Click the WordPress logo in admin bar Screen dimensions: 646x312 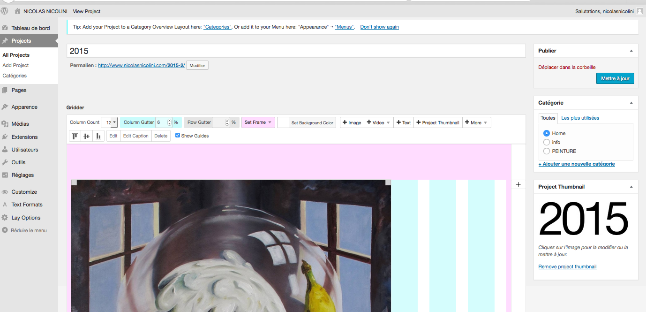click(x=5, y=11)
